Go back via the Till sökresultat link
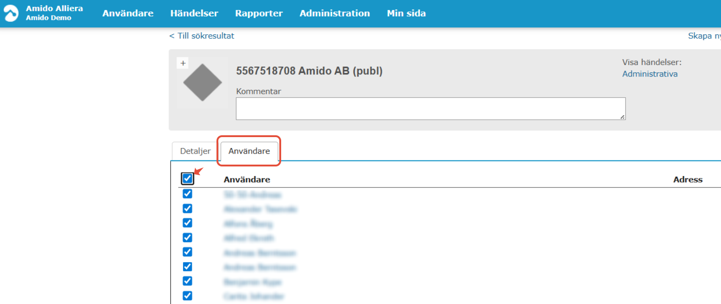This screenshot has width=721, height=304. tap(202, 36)
